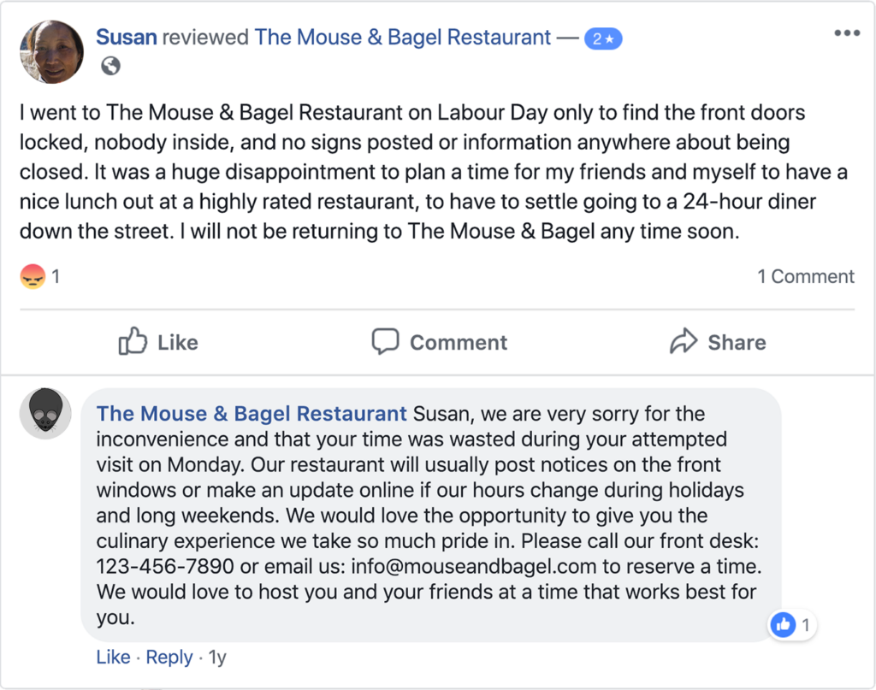Image resolution: width=876 pixels, height=690 pixels.
Task: Expand the 1 Comment count
Action: (805, 276)
